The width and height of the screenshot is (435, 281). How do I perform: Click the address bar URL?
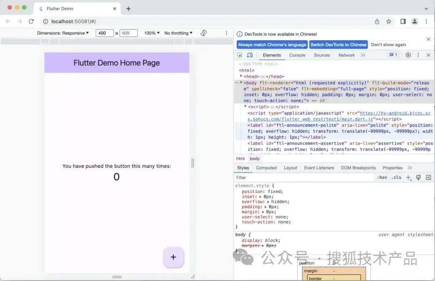pyautogui.click(x=74, y=21)
